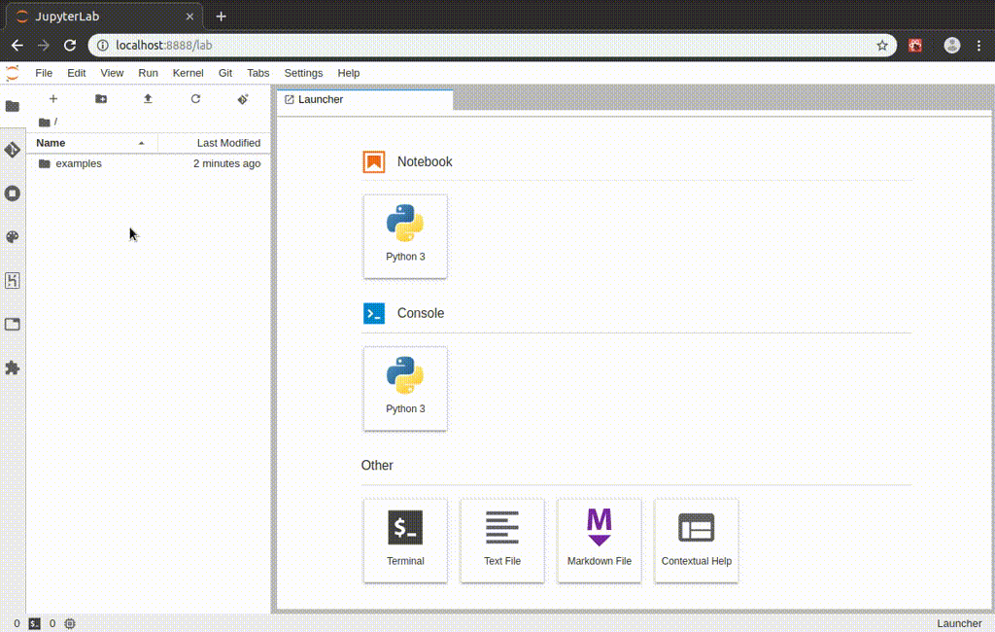
Task: Select the Launcher tab
Action: click(365, 100)
